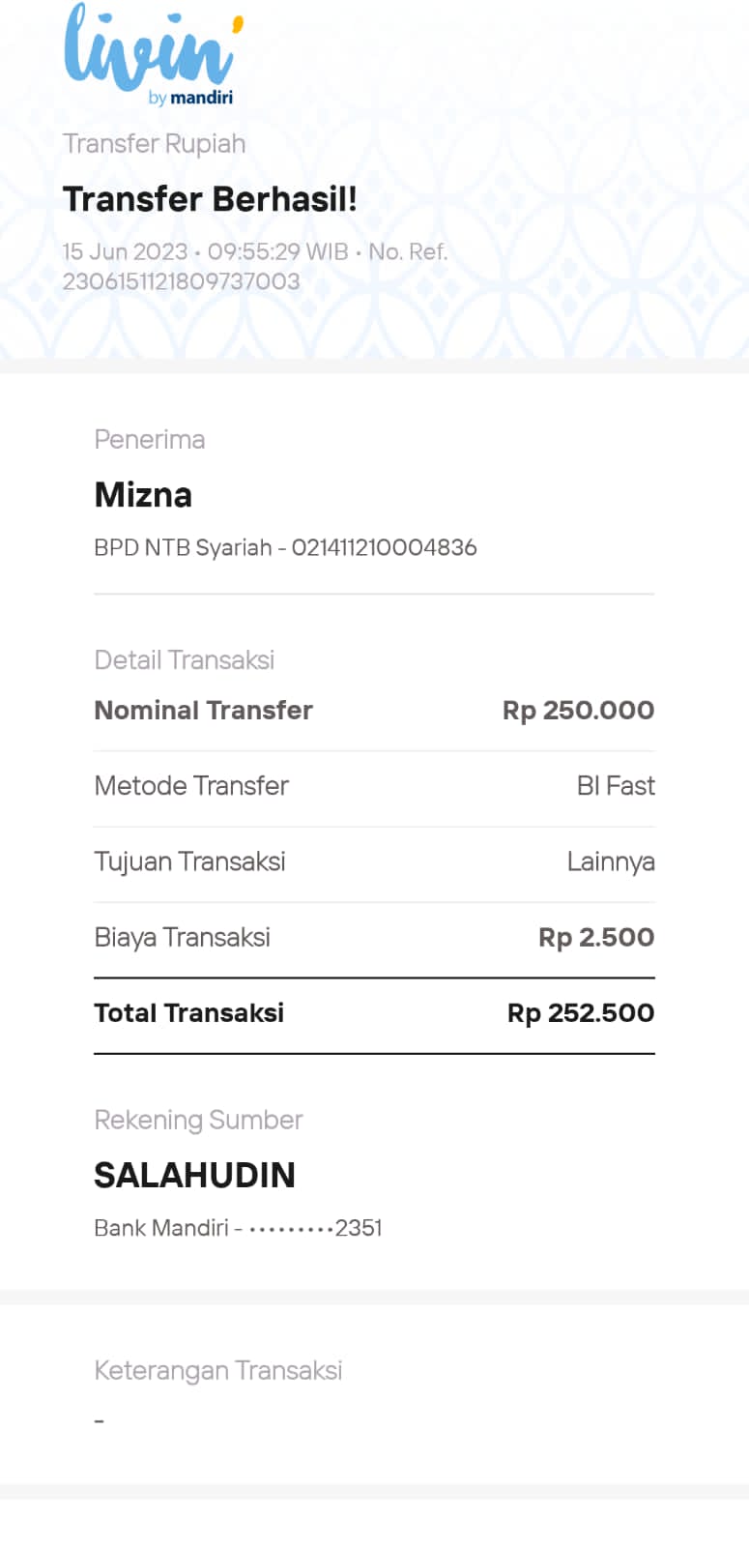Select the Lainnya purpose value
Image resolution: width=749 pixels, height=1547 pixels.
(x=611, y=861)
